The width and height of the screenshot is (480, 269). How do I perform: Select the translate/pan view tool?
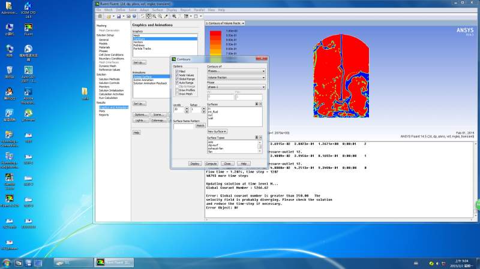[x=148, y=16]
